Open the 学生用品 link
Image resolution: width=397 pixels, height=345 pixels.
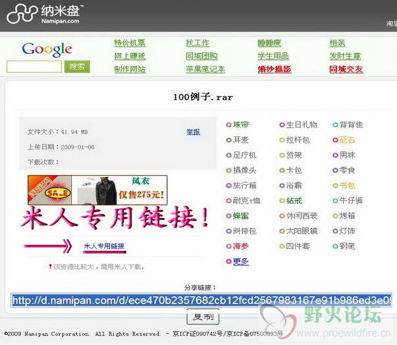click(x=273, y=56)
